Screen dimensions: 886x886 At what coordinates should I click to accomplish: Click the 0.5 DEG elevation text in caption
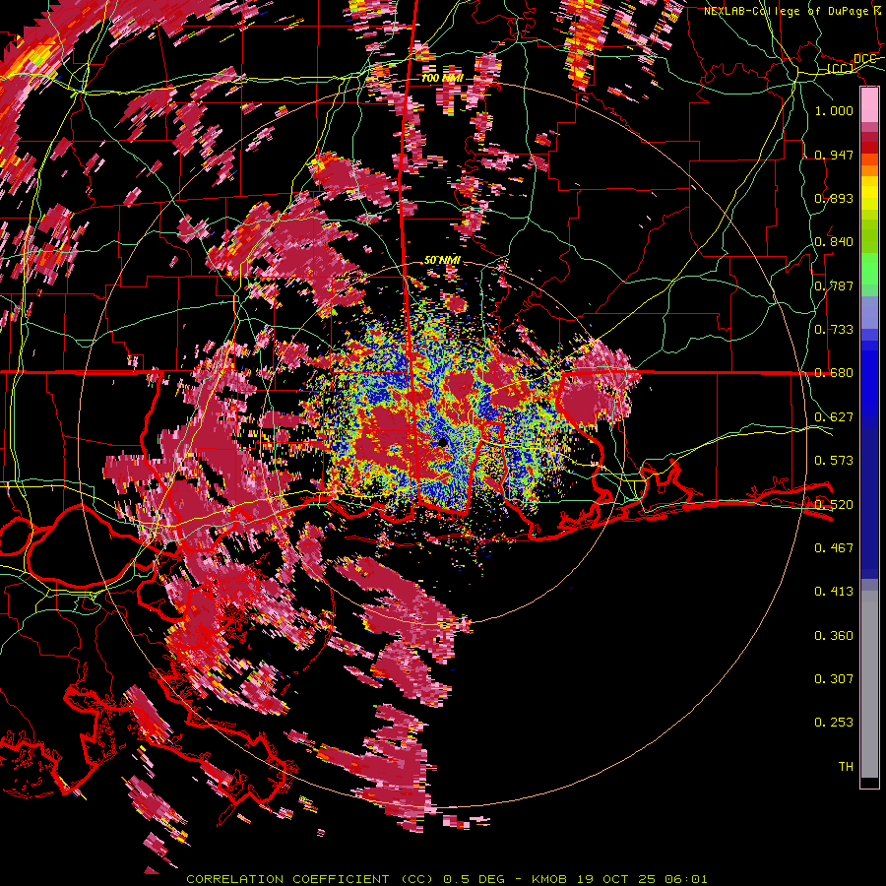[474, 879]
